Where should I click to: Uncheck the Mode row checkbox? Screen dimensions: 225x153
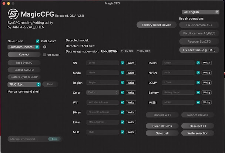tap(122, 73)
